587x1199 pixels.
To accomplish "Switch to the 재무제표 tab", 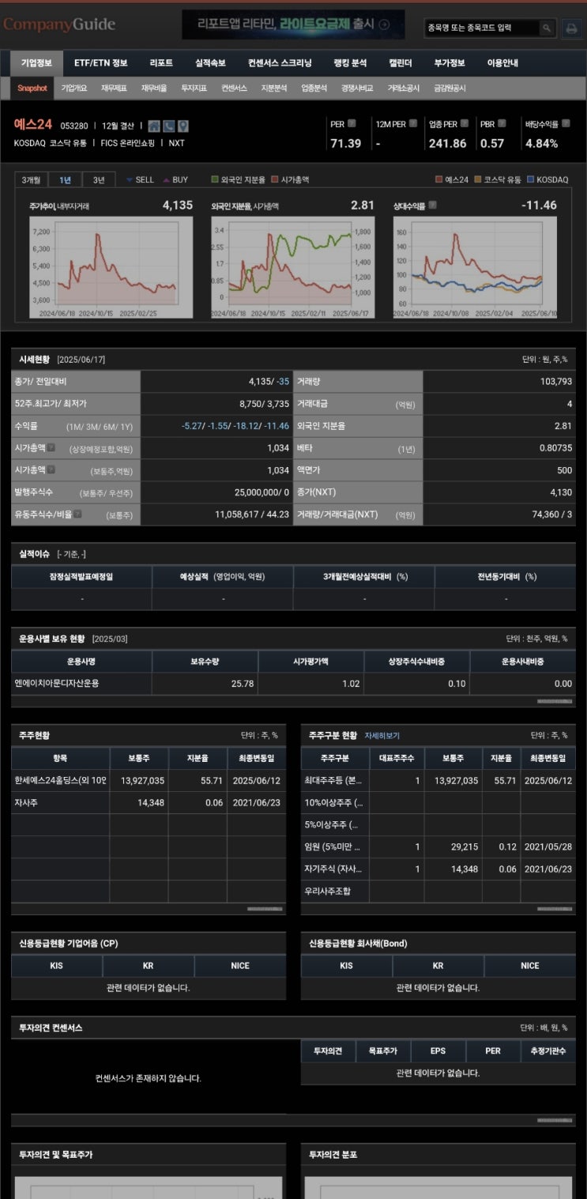I will tap(114, 89).
